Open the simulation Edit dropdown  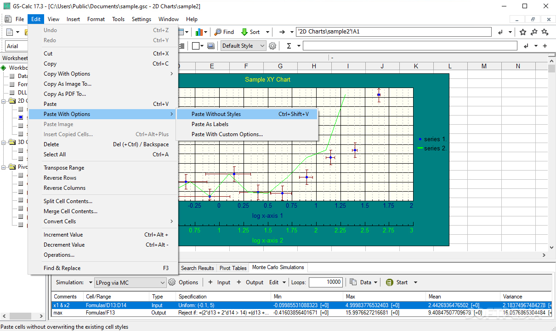(x=278, y=282)
